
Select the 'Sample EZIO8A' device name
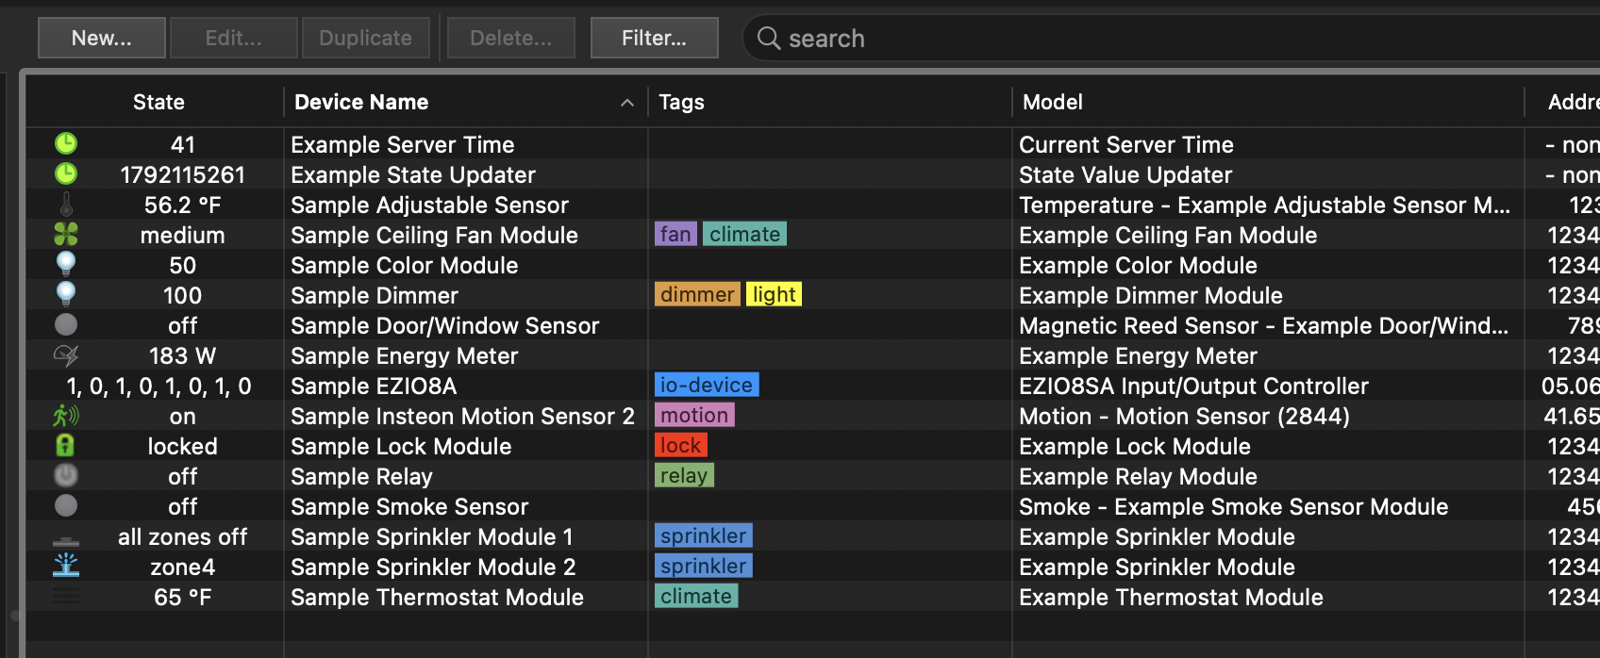pos(374,386)
